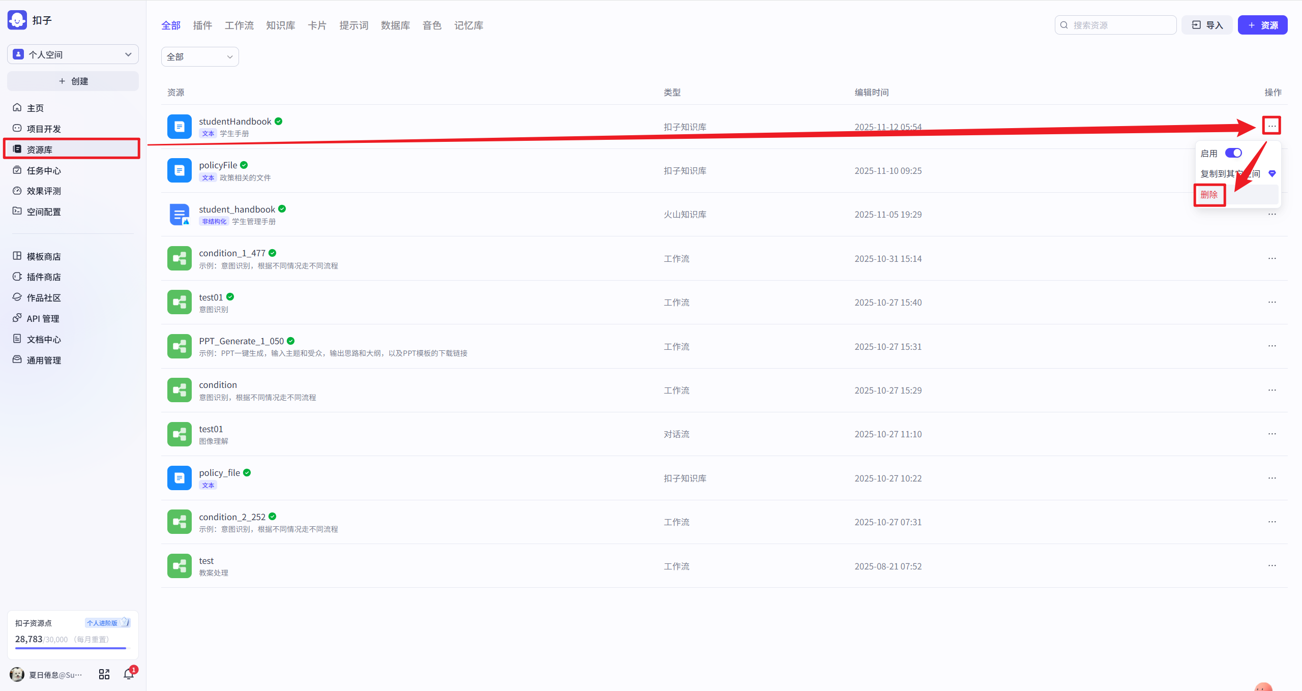Open the grid apps icon at sidebar bottom

pos(104,674)
